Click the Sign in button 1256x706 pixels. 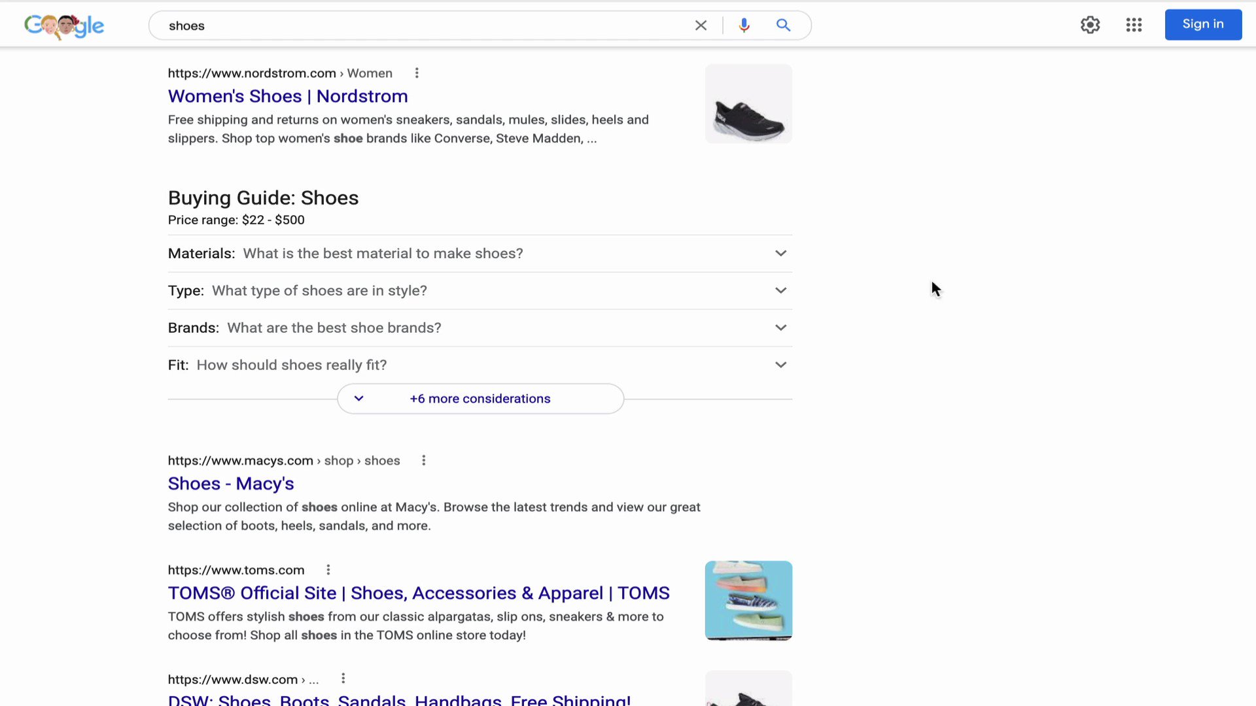(1203, 24)
